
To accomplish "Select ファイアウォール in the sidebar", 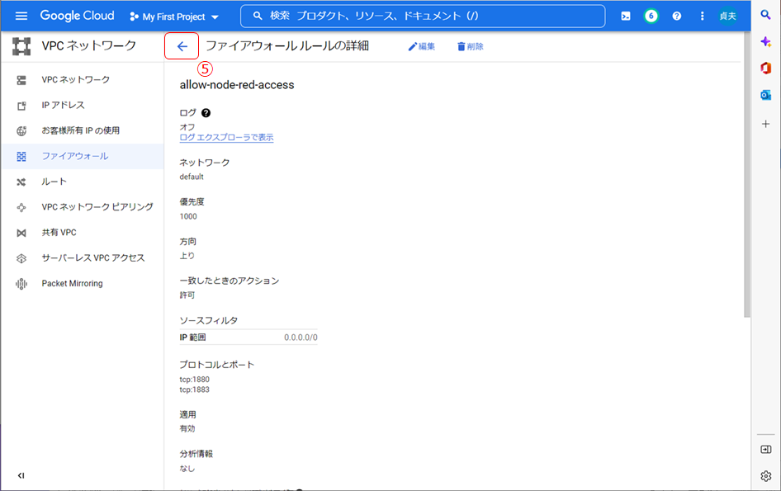I will pyautogui.click(x=74, y=156).
